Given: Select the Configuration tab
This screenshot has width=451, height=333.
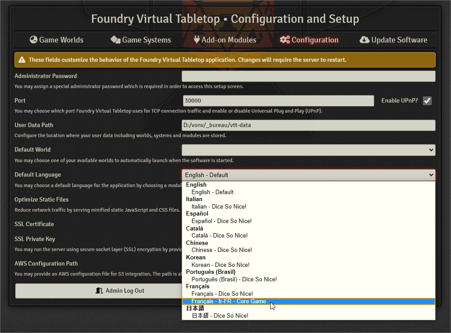Looking at the screenshot, I should pyautogui.click(x=309, y=39).
